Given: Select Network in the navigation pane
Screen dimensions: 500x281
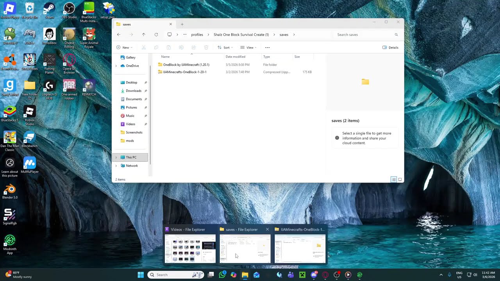Looking at the screenshot, I should 132,166.
